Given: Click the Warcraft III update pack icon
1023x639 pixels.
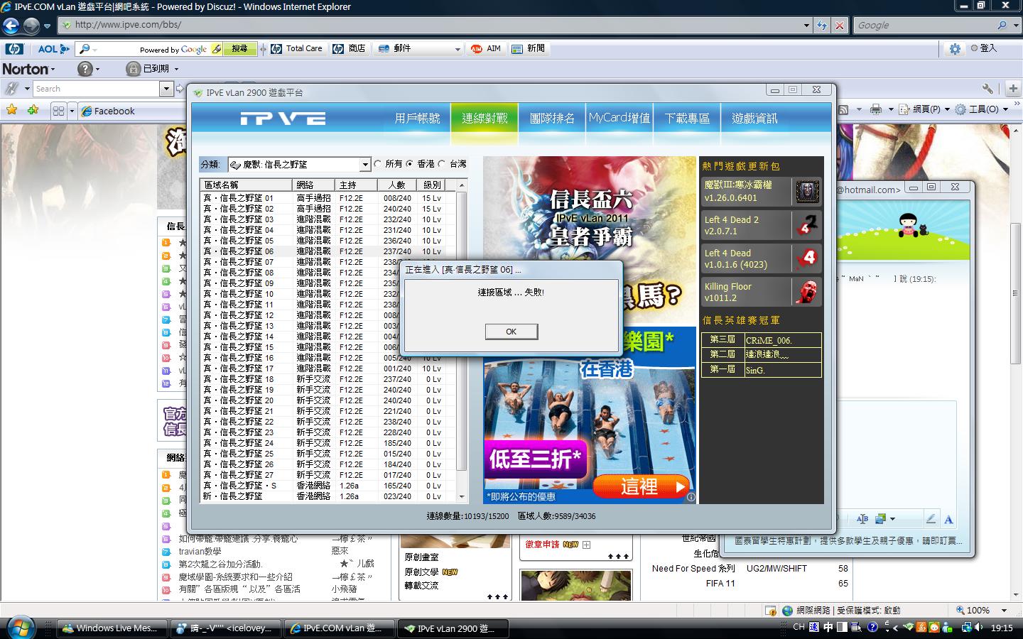Looking at the screenshot, I should pyautogui.click(x=806, y=192).
